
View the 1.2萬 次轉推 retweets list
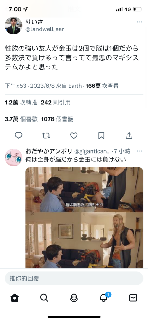coord(21,103)
